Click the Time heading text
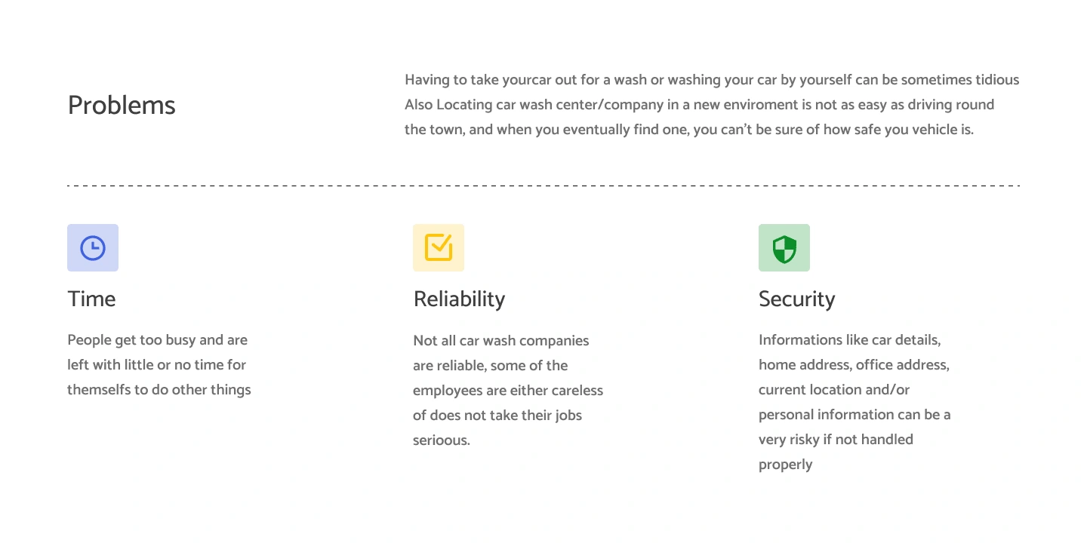This screenshot has height=543, width=1087. tap(91, 299)
